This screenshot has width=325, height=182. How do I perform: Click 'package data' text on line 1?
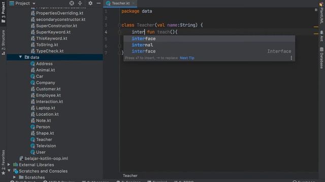[x=137, y=11]
